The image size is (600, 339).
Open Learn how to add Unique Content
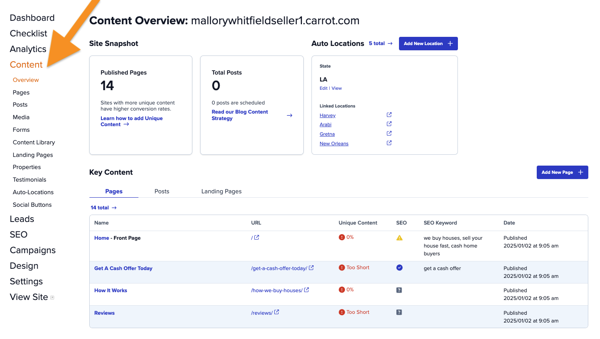pyautogui.click(x=132, y=121)
